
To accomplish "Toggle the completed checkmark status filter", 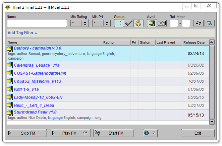I will click(128, 23).
